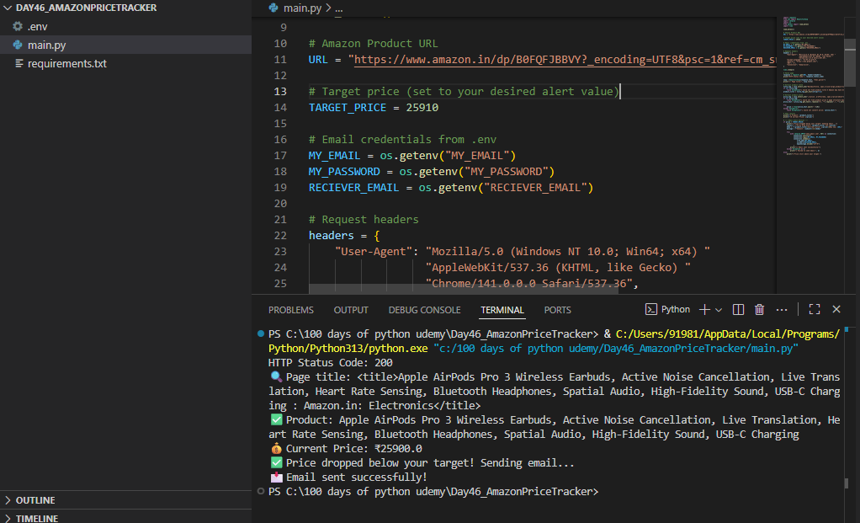Click the MY_PASSWORD variable on line 18
Screen dimensions: 860x523
[x=344, y=172]
